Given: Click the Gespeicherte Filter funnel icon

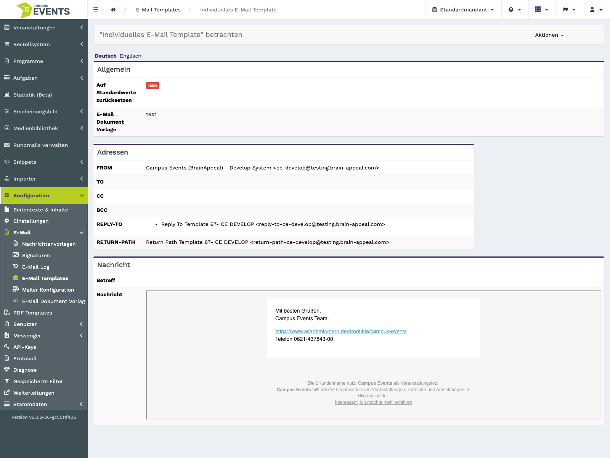Looking at the screenshot, I should tap(7, 381).
